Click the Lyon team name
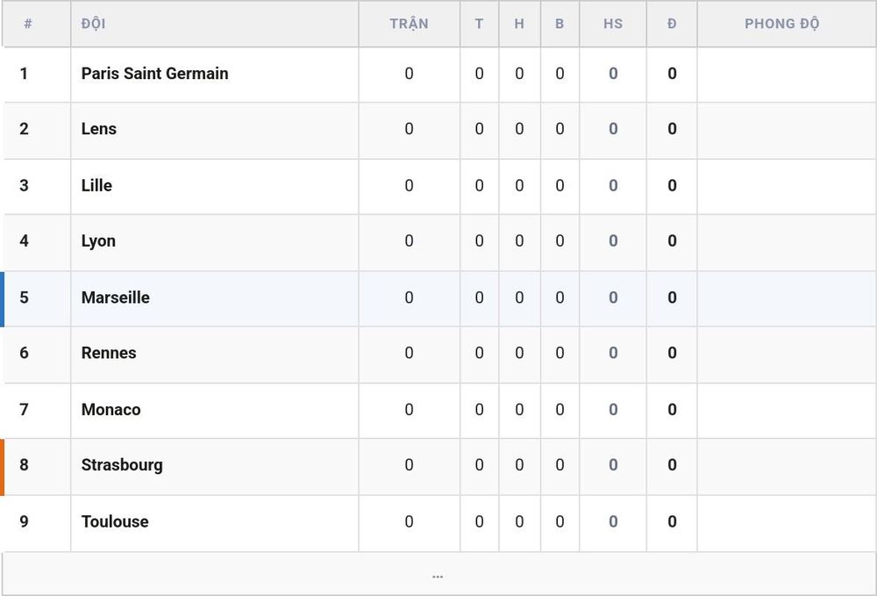 tap(98, 241)
